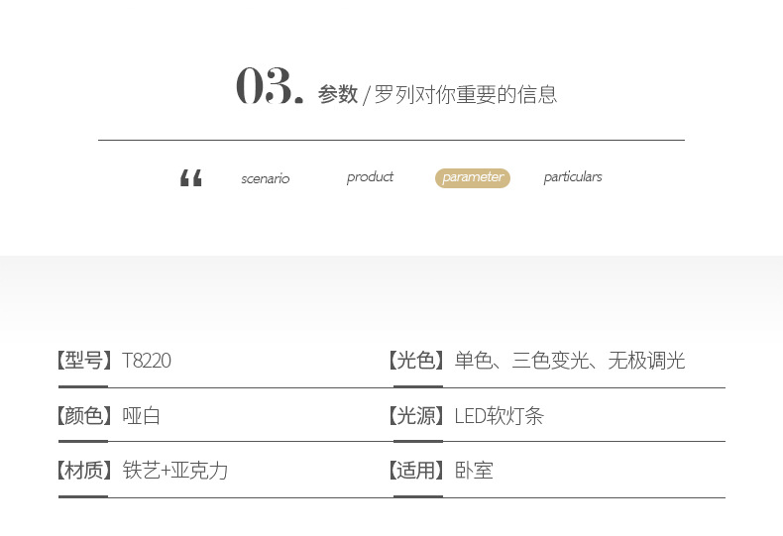Screen dimensions: 783x536
Task: Select the 单色、三色变光、无极调光 text
Action: click(x=570, y=360)
